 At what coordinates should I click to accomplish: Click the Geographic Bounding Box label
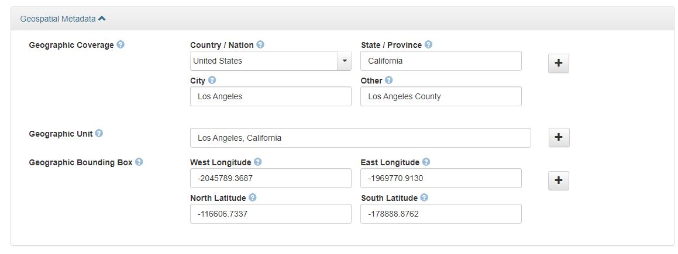click(81, 162)
